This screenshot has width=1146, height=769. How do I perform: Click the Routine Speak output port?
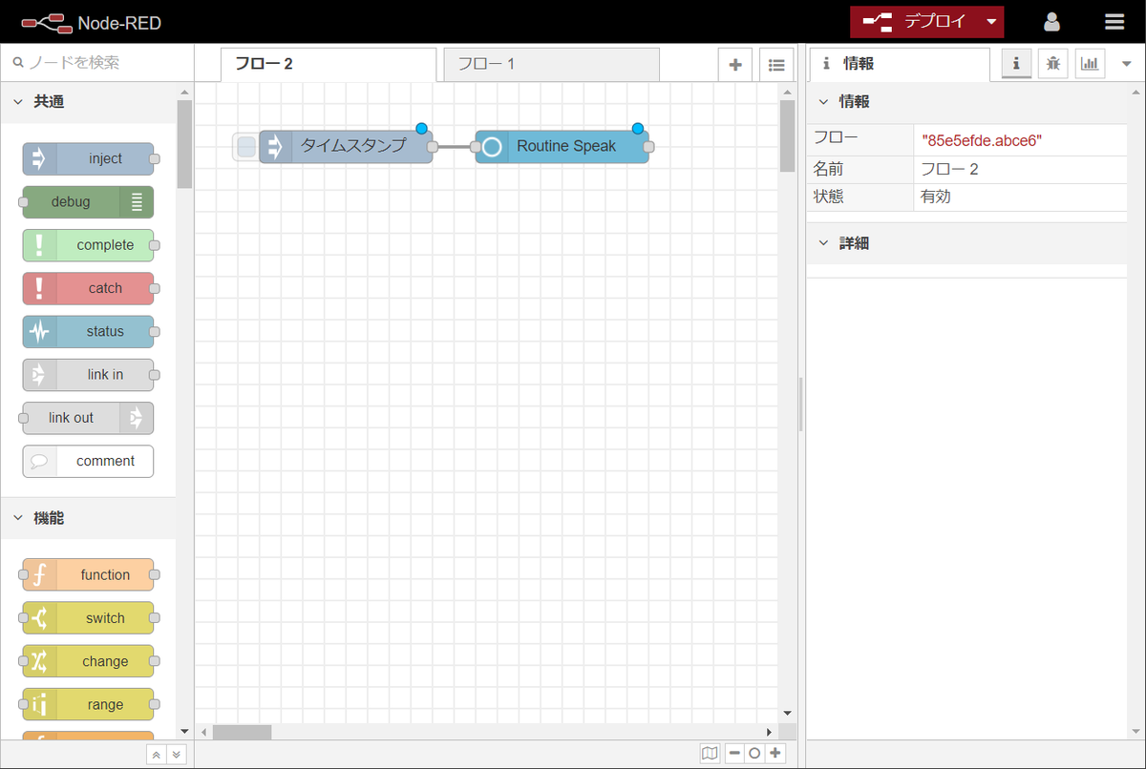point(649,147)
